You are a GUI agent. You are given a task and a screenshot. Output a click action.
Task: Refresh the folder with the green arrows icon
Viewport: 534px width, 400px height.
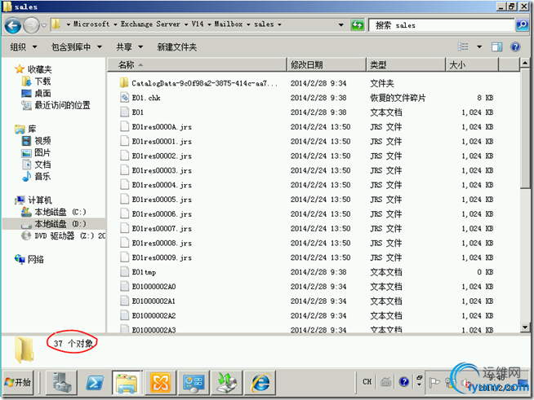click(358, 24)
